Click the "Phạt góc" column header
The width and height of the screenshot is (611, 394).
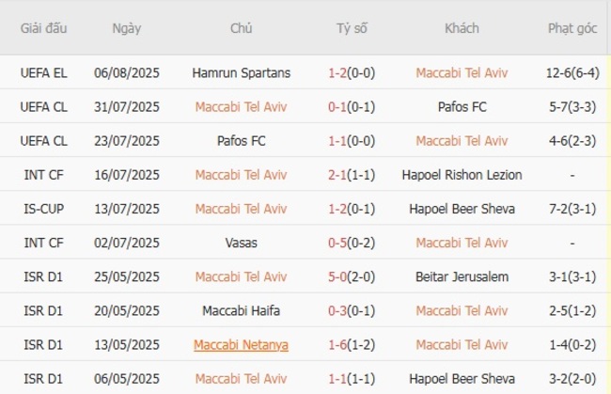coord(572,28)
